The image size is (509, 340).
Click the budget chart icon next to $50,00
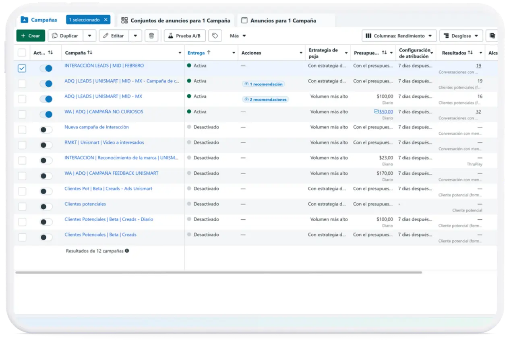pyautogui.click(x=376, y=111)
